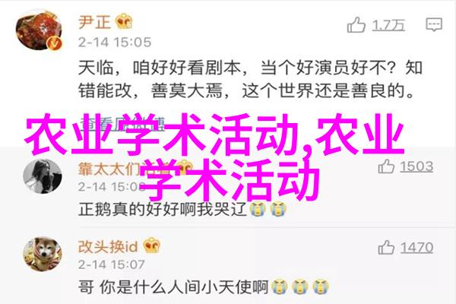Like 尹正's comment with the thumbs-up icon
The height and width of the screenshot is (304, 456).
356,25
